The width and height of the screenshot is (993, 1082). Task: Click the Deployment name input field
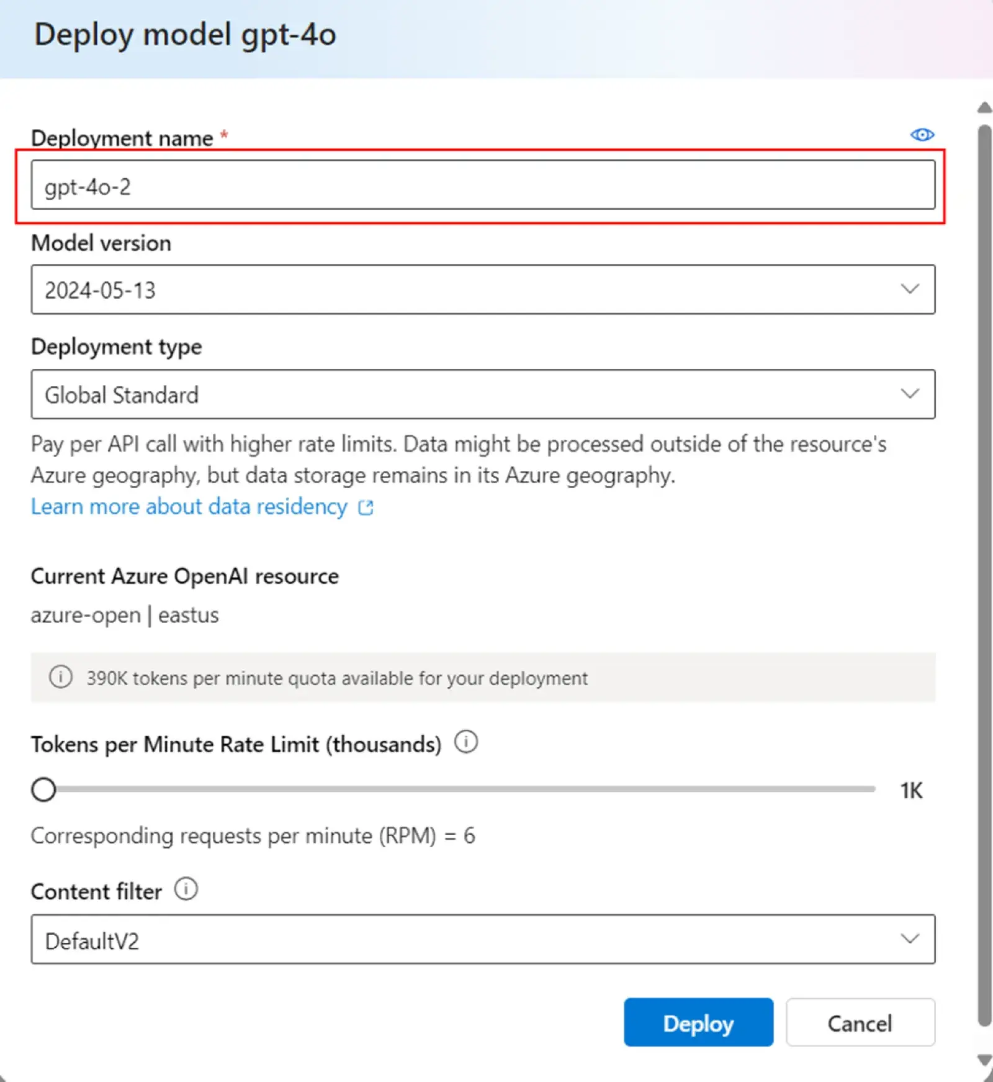[483, 185]
